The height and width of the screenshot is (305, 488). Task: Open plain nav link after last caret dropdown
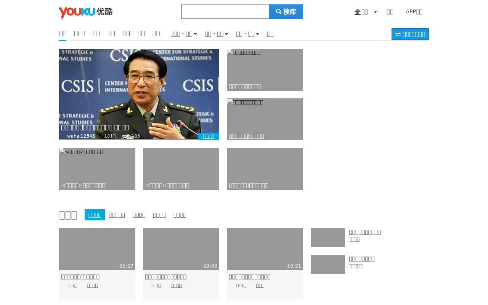[x=270, y=34]
